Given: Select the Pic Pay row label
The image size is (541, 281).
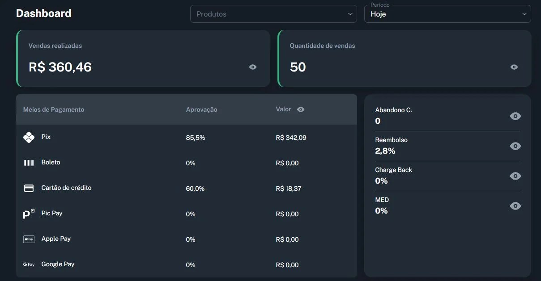Looking at the screenshot, I should tap(52, 213).
